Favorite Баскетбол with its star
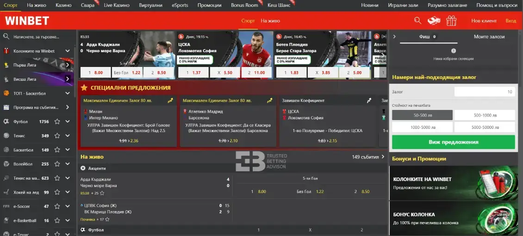 click(57, 150)
